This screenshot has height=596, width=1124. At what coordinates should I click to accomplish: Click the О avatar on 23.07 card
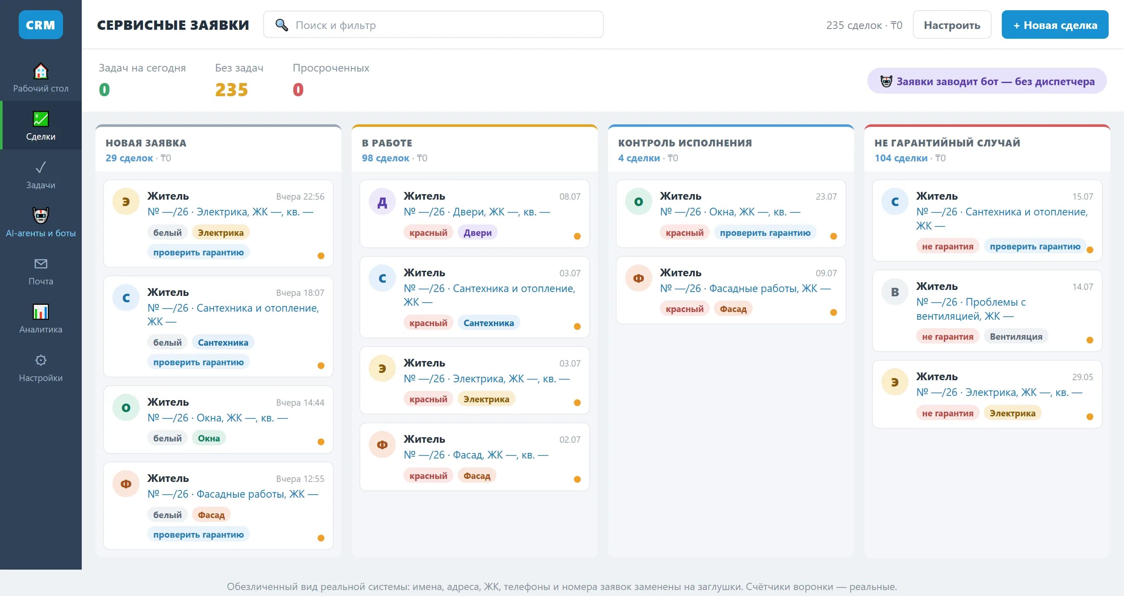coord(638,201)
